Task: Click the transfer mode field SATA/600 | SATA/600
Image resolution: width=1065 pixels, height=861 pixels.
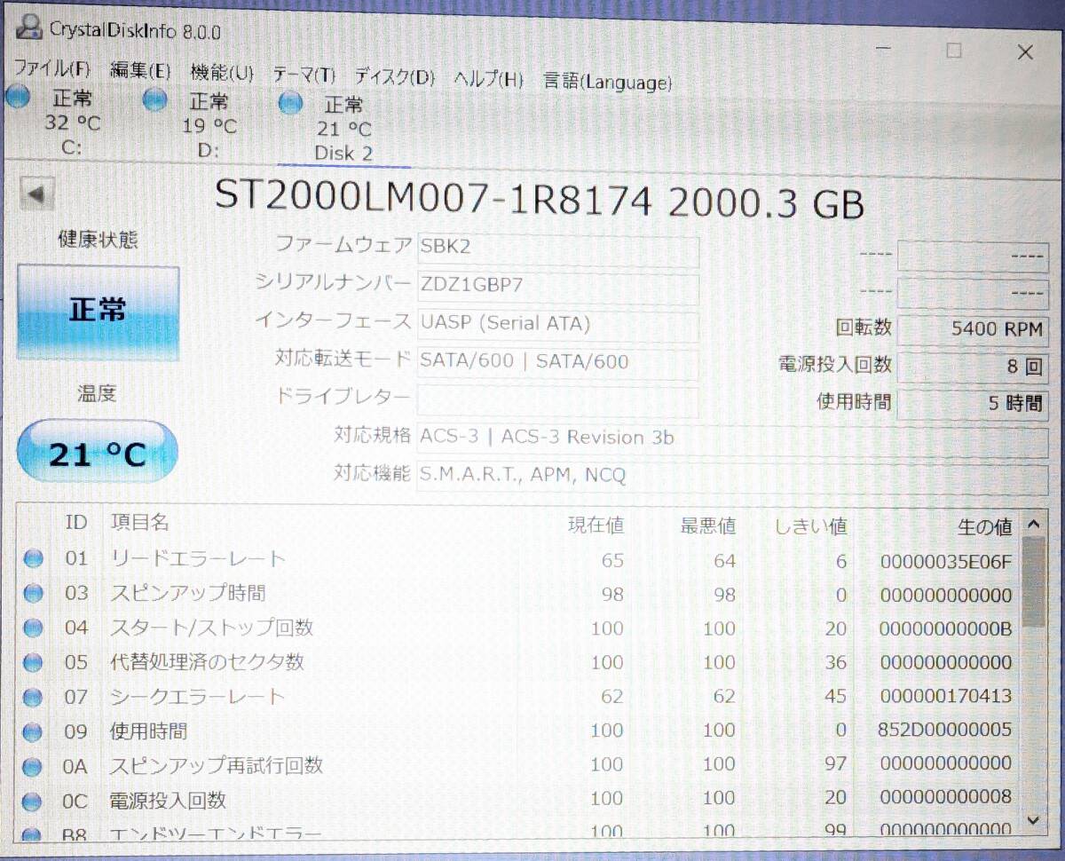Action: pyautogui.click(x=557, y=362)
